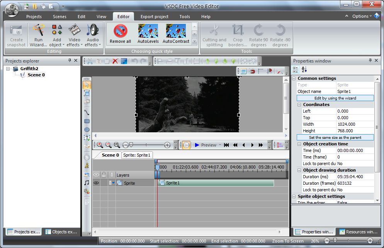Click Remove all quick styles

coord(121,34)
